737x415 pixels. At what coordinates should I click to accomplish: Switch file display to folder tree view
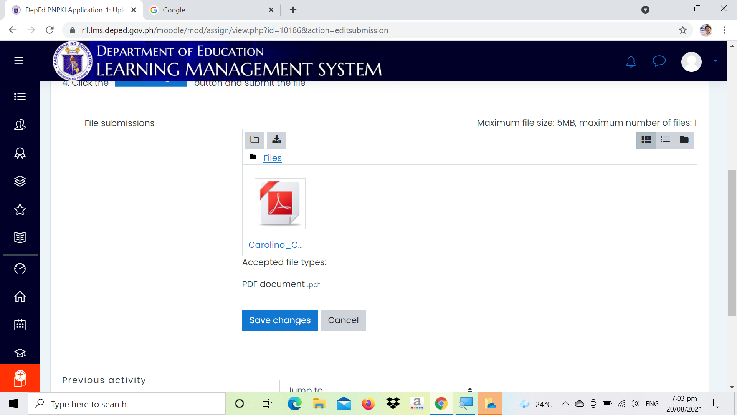684,140
